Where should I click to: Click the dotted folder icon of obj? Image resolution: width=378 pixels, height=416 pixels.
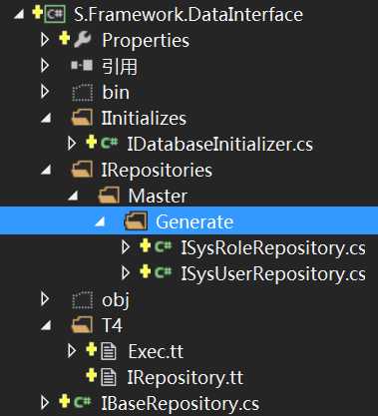[x=83, y=299]
